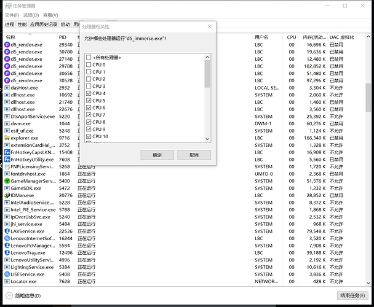Switch to the 性能 tab
374x307 pixels.
[x=22, y=25]
